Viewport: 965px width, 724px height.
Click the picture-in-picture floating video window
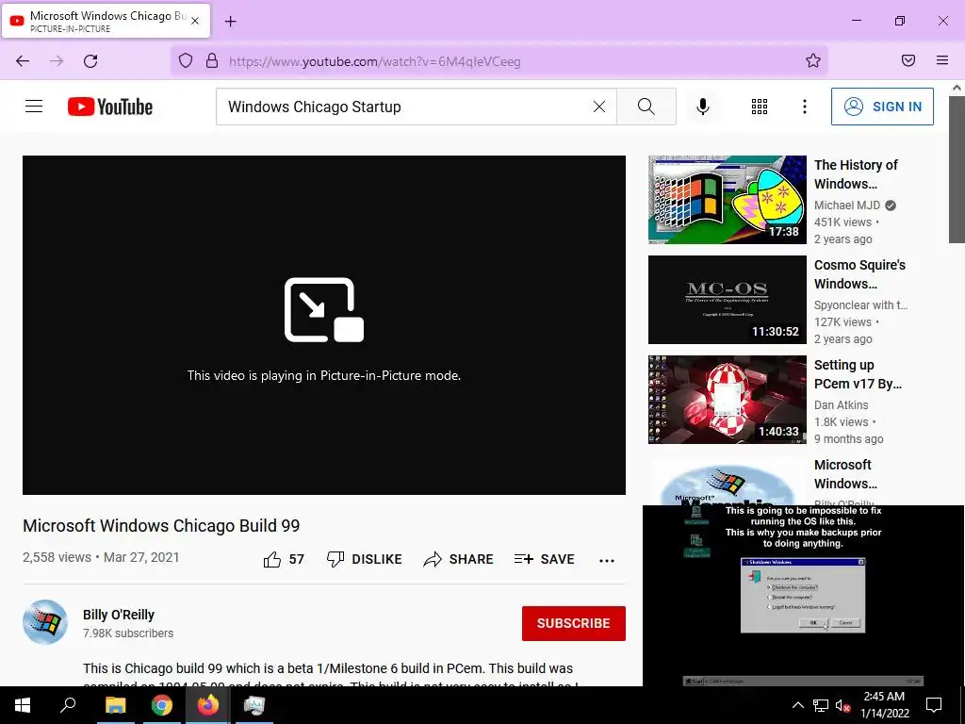pos(803,596)
